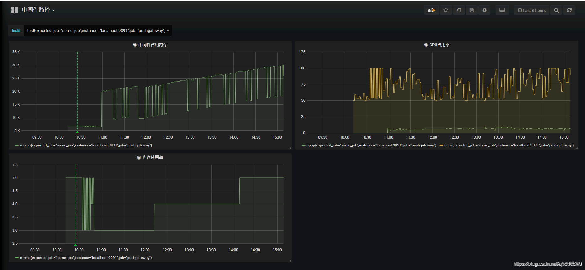
Task: Click the 5.5 y-axis label
Action: tap(15, 165)
